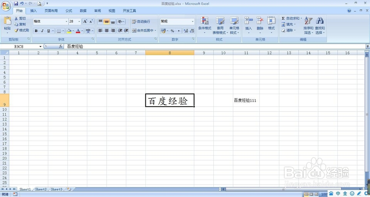Apply cell borders icon
Viewport: 370px width, 197px height.
pos(59,31)
